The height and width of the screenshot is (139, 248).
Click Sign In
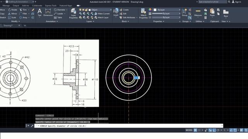click(236, 2)
